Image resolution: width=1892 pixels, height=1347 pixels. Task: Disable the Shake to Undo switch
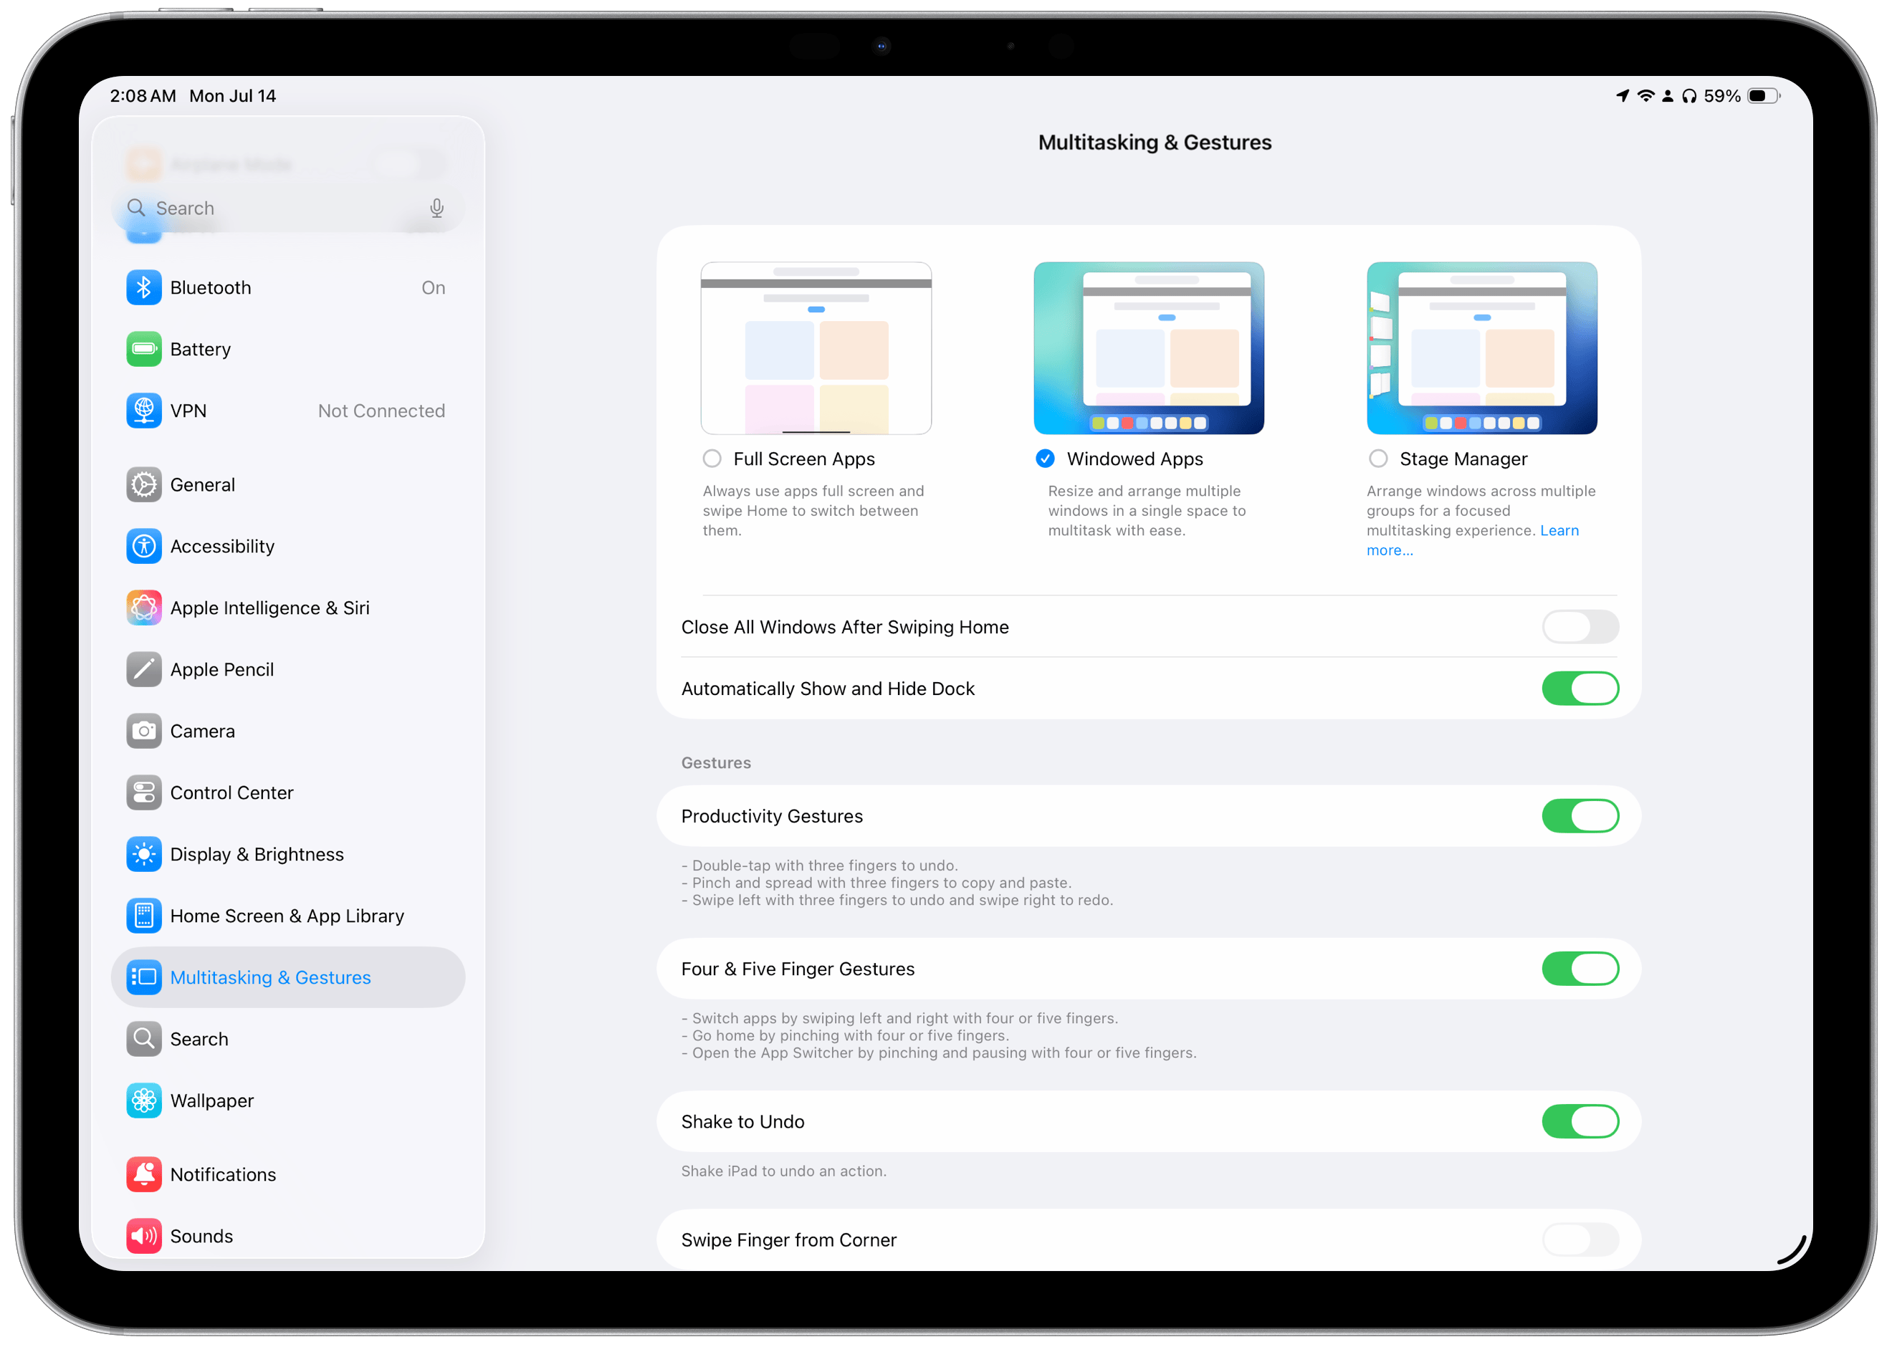(x=1580, y=1121)
